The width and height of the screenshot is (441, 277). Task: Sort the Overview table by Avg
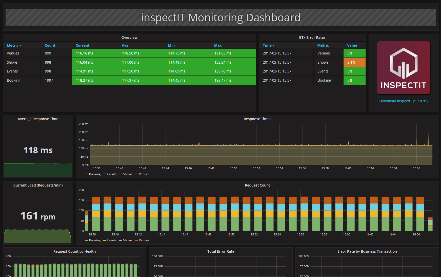point(125,45)
